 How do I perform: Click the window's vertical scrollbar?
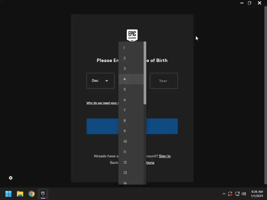tap(265, 95)
